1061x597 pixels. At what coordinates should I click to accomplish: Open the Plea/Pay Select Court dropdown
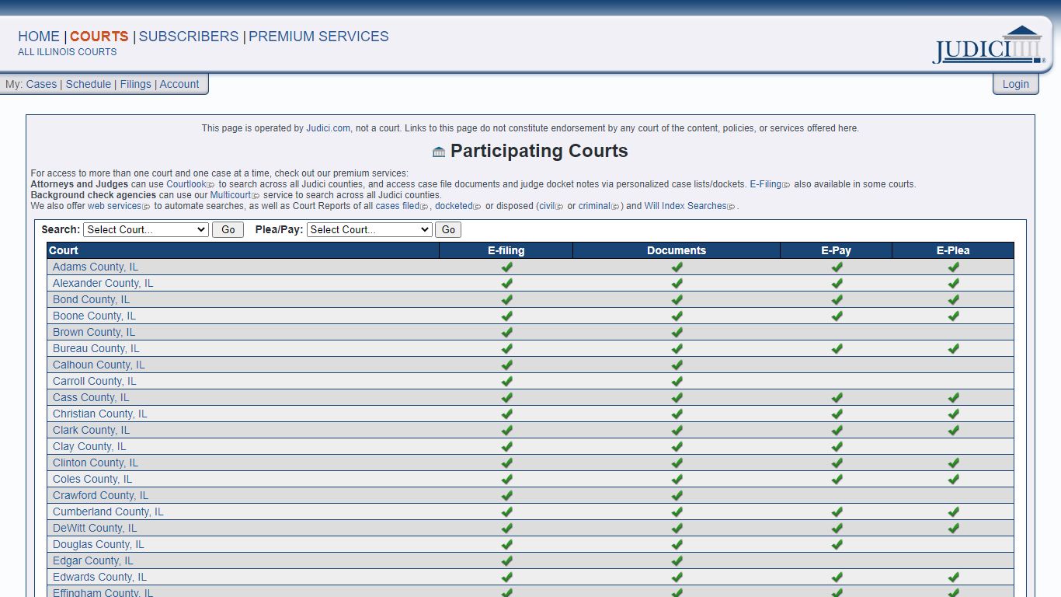coord(370,229)
